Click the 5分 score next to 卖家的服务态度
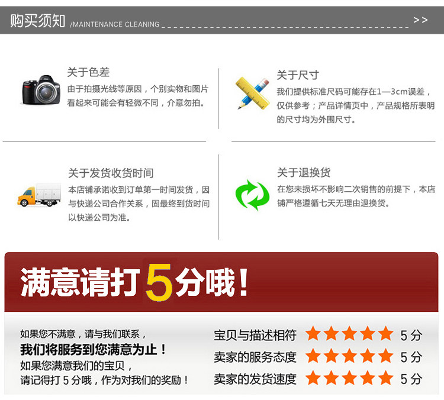This screenshot has width=444, height=400. pyautogui.click(x=411, y=357)
